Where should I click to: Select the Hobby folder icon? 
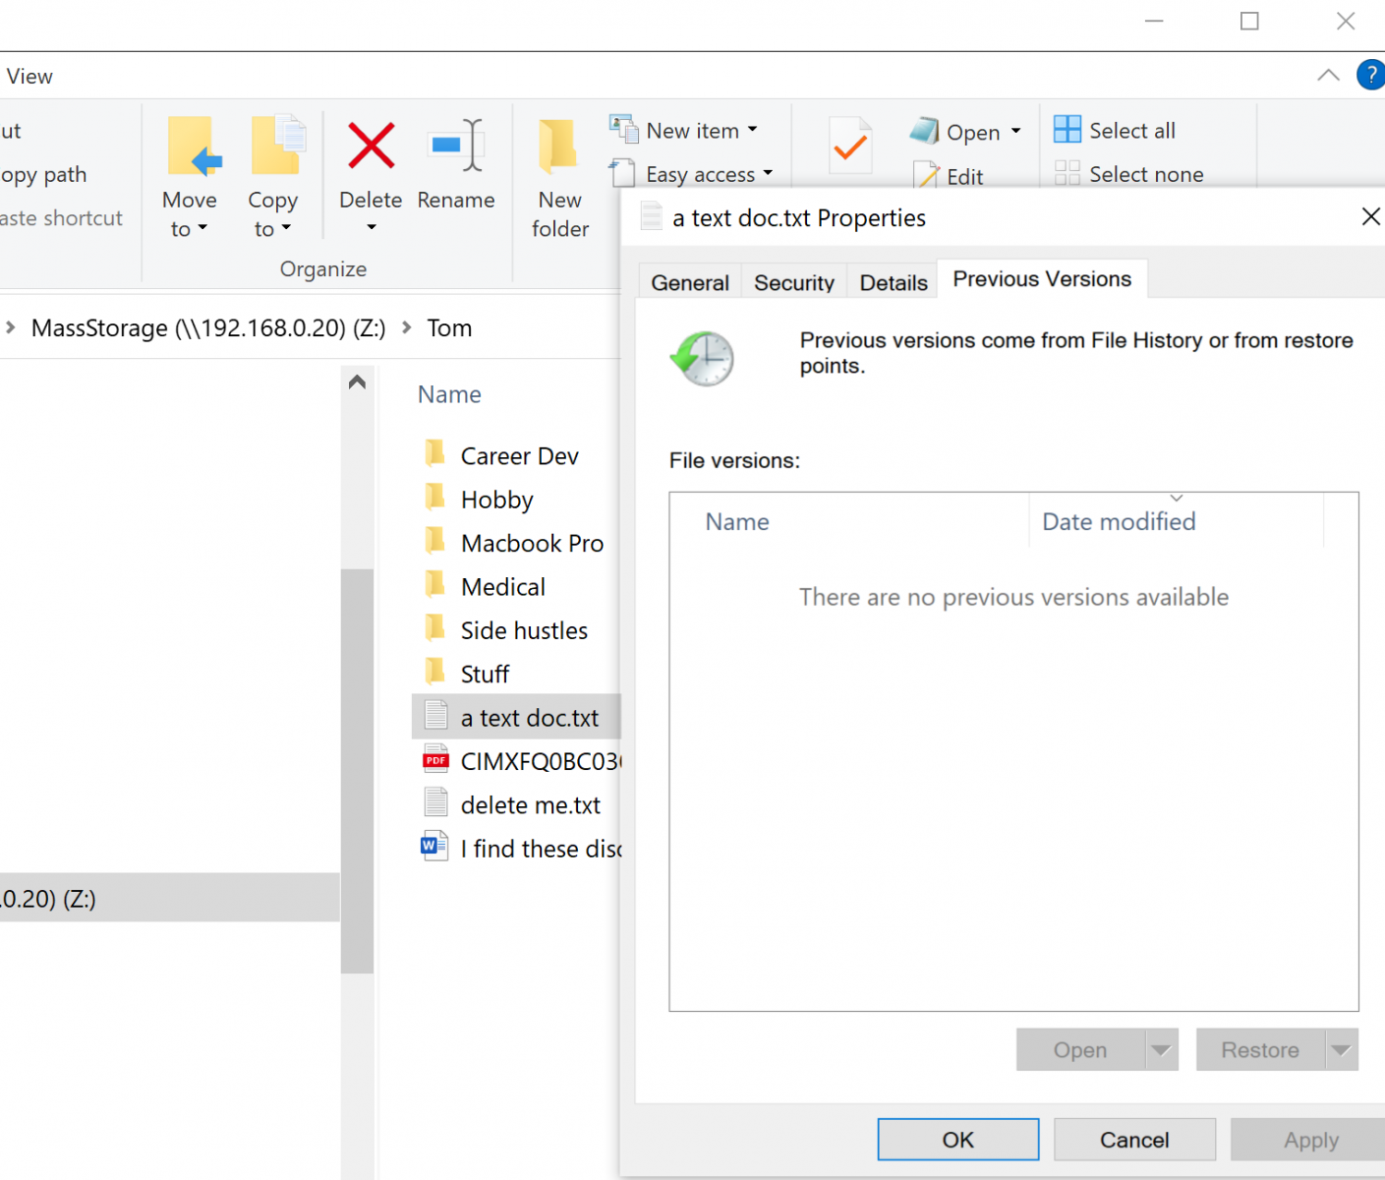click(435, 498)
